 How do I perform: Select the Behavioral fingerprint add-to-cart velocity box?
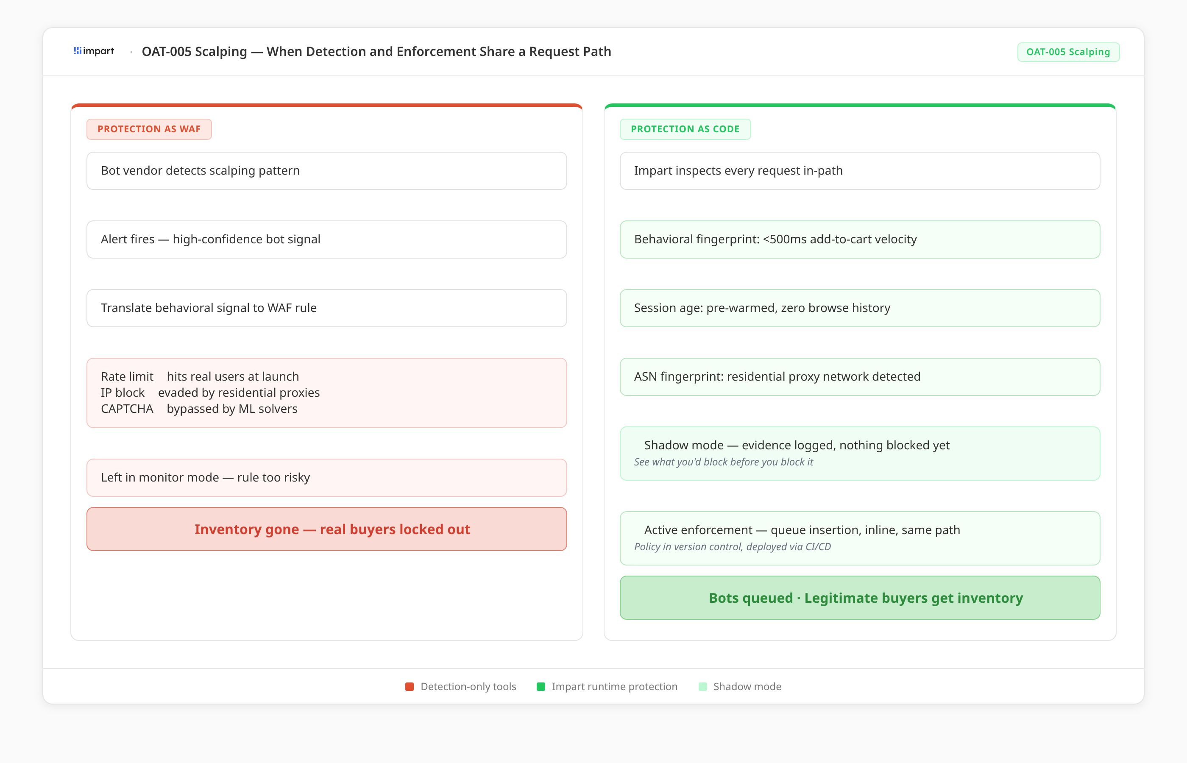pyautogui.click(x=860, y=239)
